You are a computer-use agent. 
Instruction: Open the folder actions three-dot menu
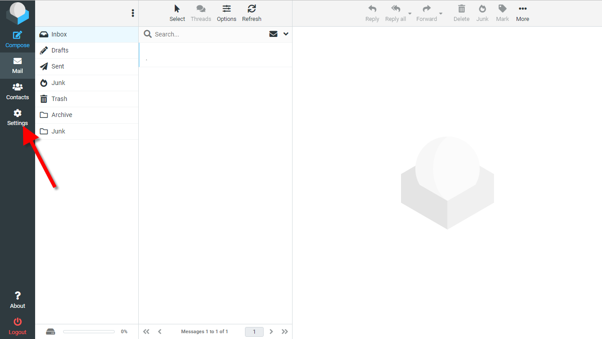[132, 13]
